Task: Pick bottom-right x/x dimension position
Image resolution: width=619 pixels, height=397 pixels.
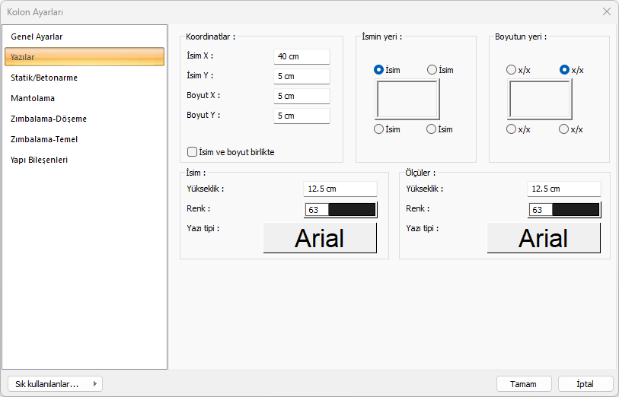Action: (x=564, y=129)
